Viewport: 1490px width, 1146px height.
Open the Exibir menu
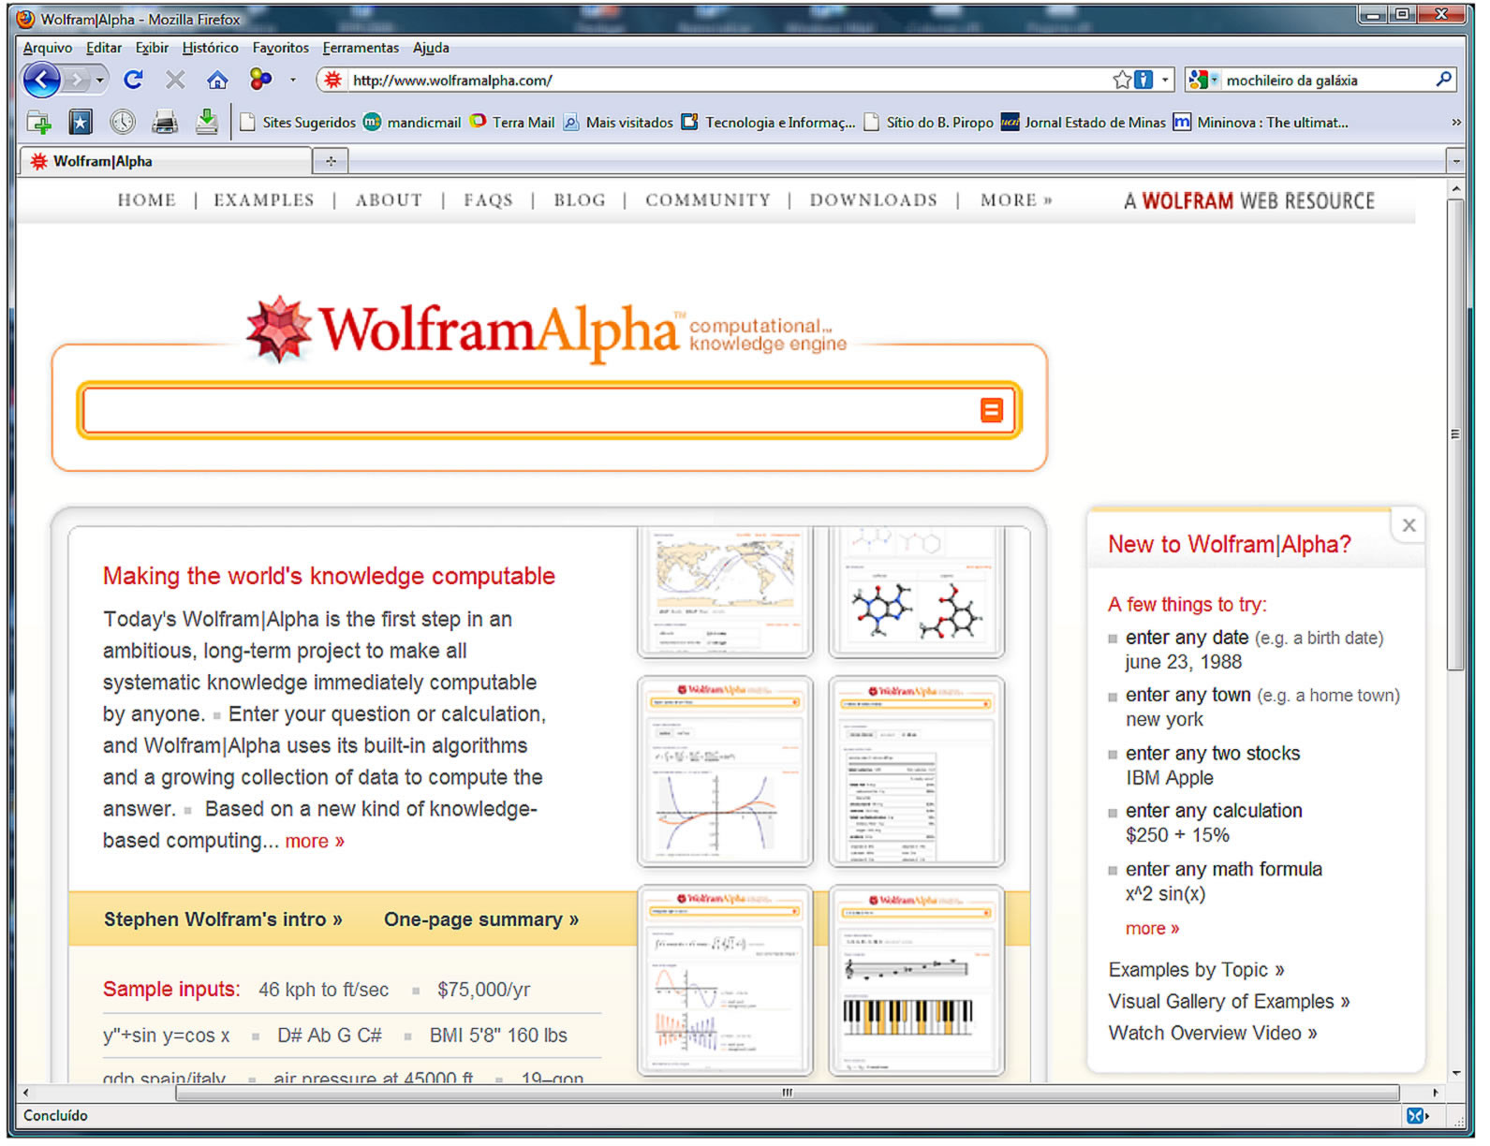(152, 48)
